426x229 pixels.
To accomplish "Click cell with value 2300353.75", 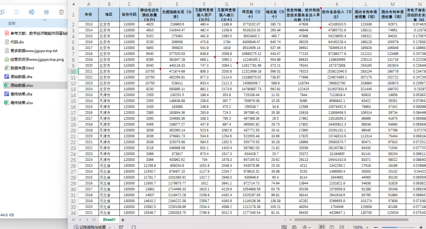I will (x=177, y=213).
